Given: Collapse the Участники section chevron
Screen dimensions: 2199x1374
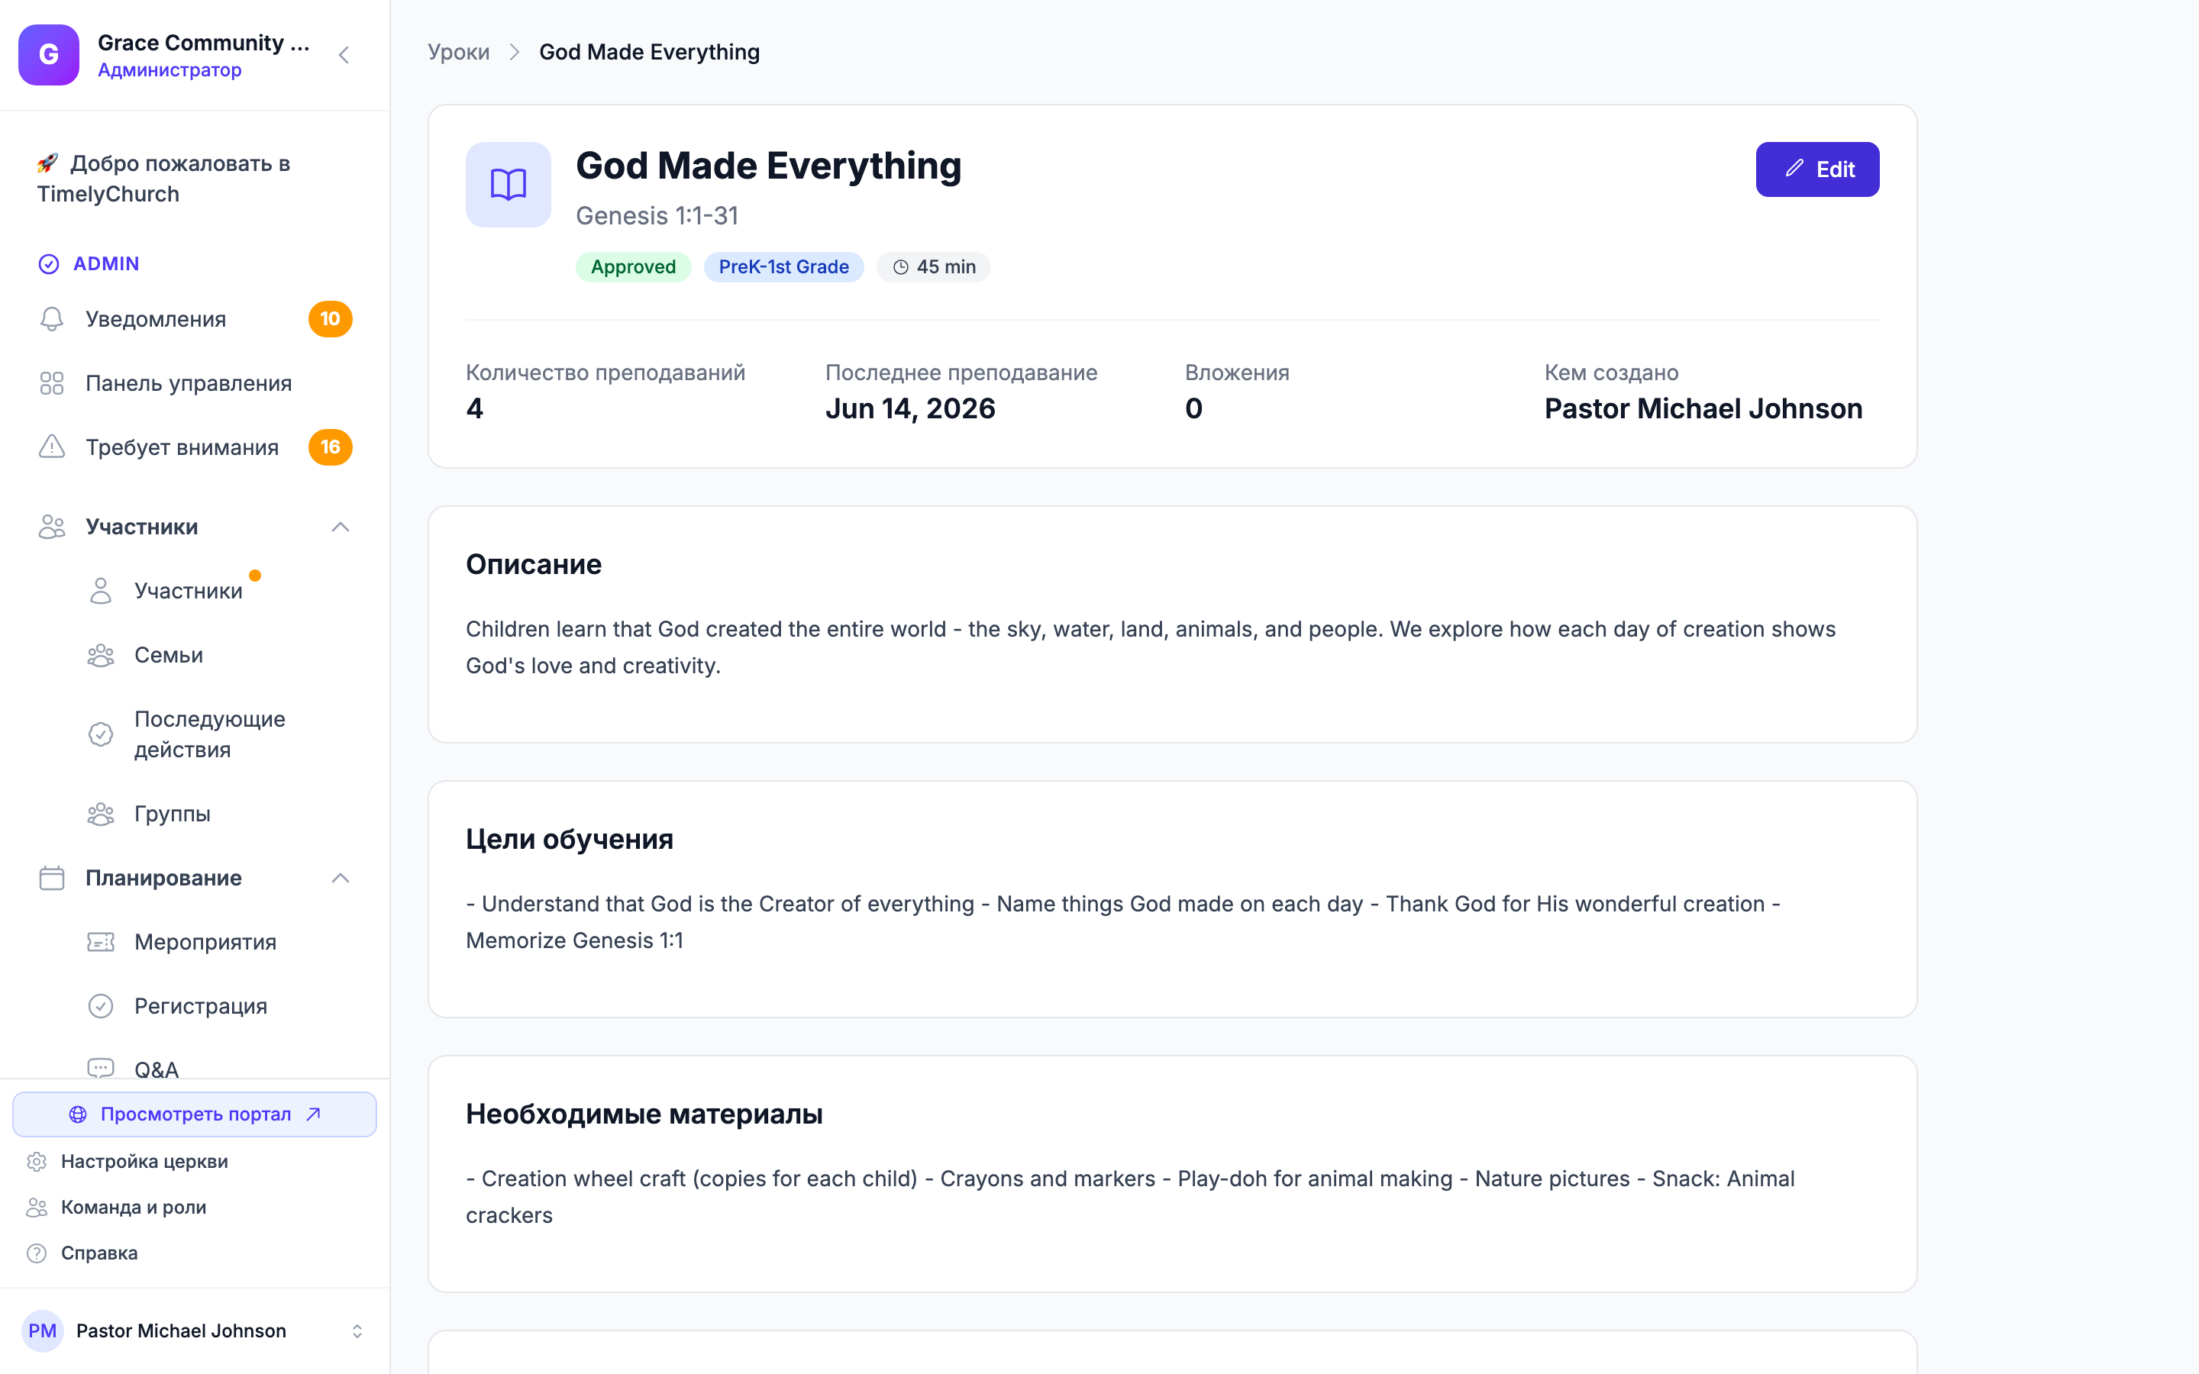Looking at the screenshot, I should (x=340, y=527).
